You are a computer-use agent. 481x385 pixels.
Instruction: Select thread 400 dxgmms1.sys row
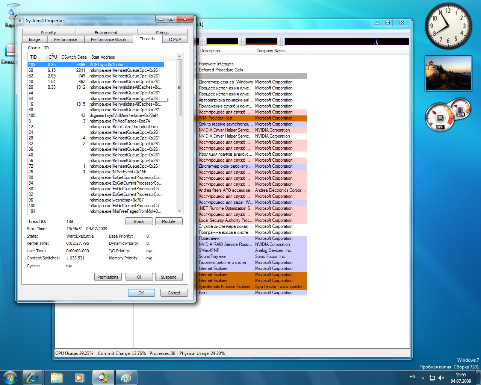click(x=95, y=115)
